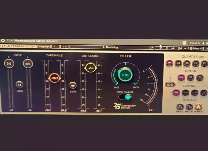
Task: Click the right threshold peak value -57.6
Action: point(63,110)
